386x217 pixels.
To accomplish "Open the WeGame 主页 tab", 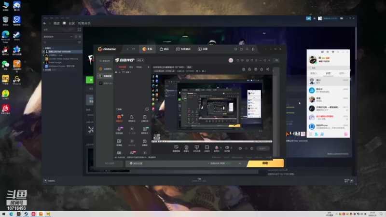I will [147, 49].
